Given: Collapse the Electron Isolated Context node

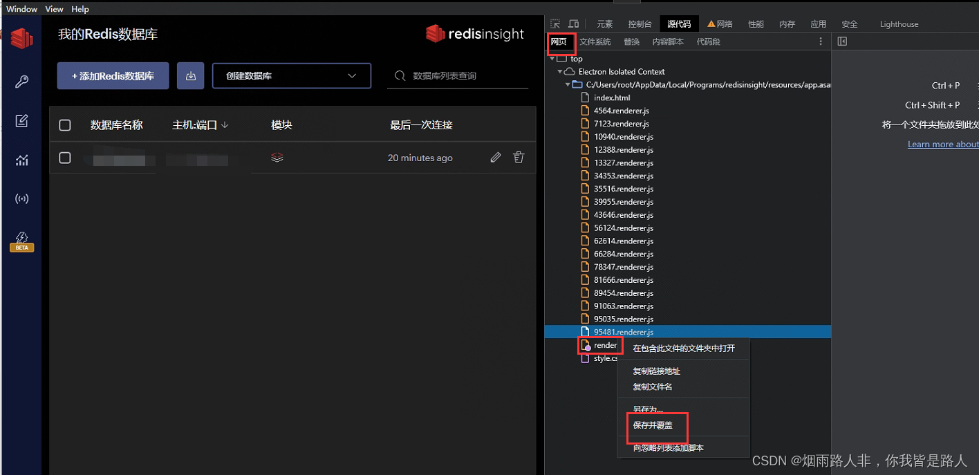Looking at the screenshot, I should click(x=559, y=72).
